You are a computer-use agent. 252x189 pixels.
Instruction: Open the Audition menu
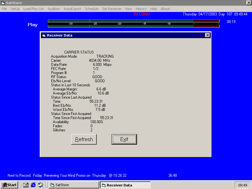54,9
